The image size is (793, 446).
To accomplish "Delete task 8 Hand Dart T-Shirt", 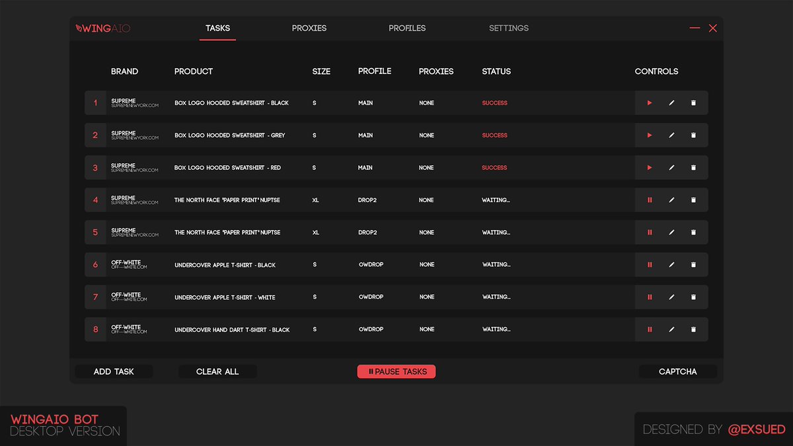I will [x=693, y=330].
